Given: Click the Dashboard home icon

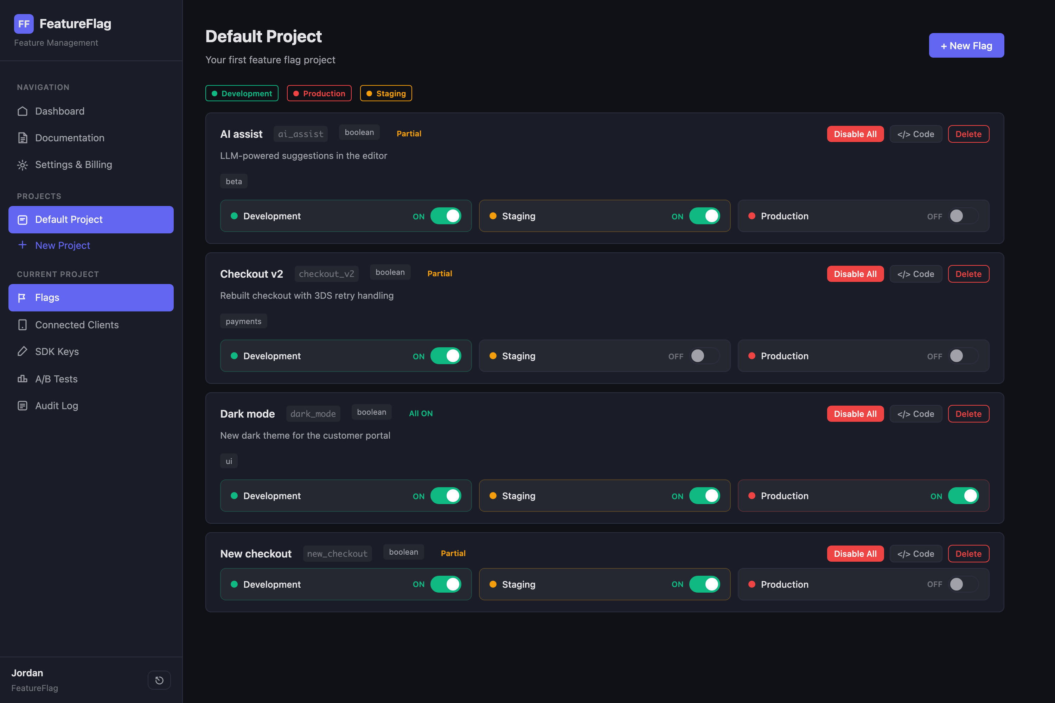Looking at the screenshot, I should coord(23,111).
